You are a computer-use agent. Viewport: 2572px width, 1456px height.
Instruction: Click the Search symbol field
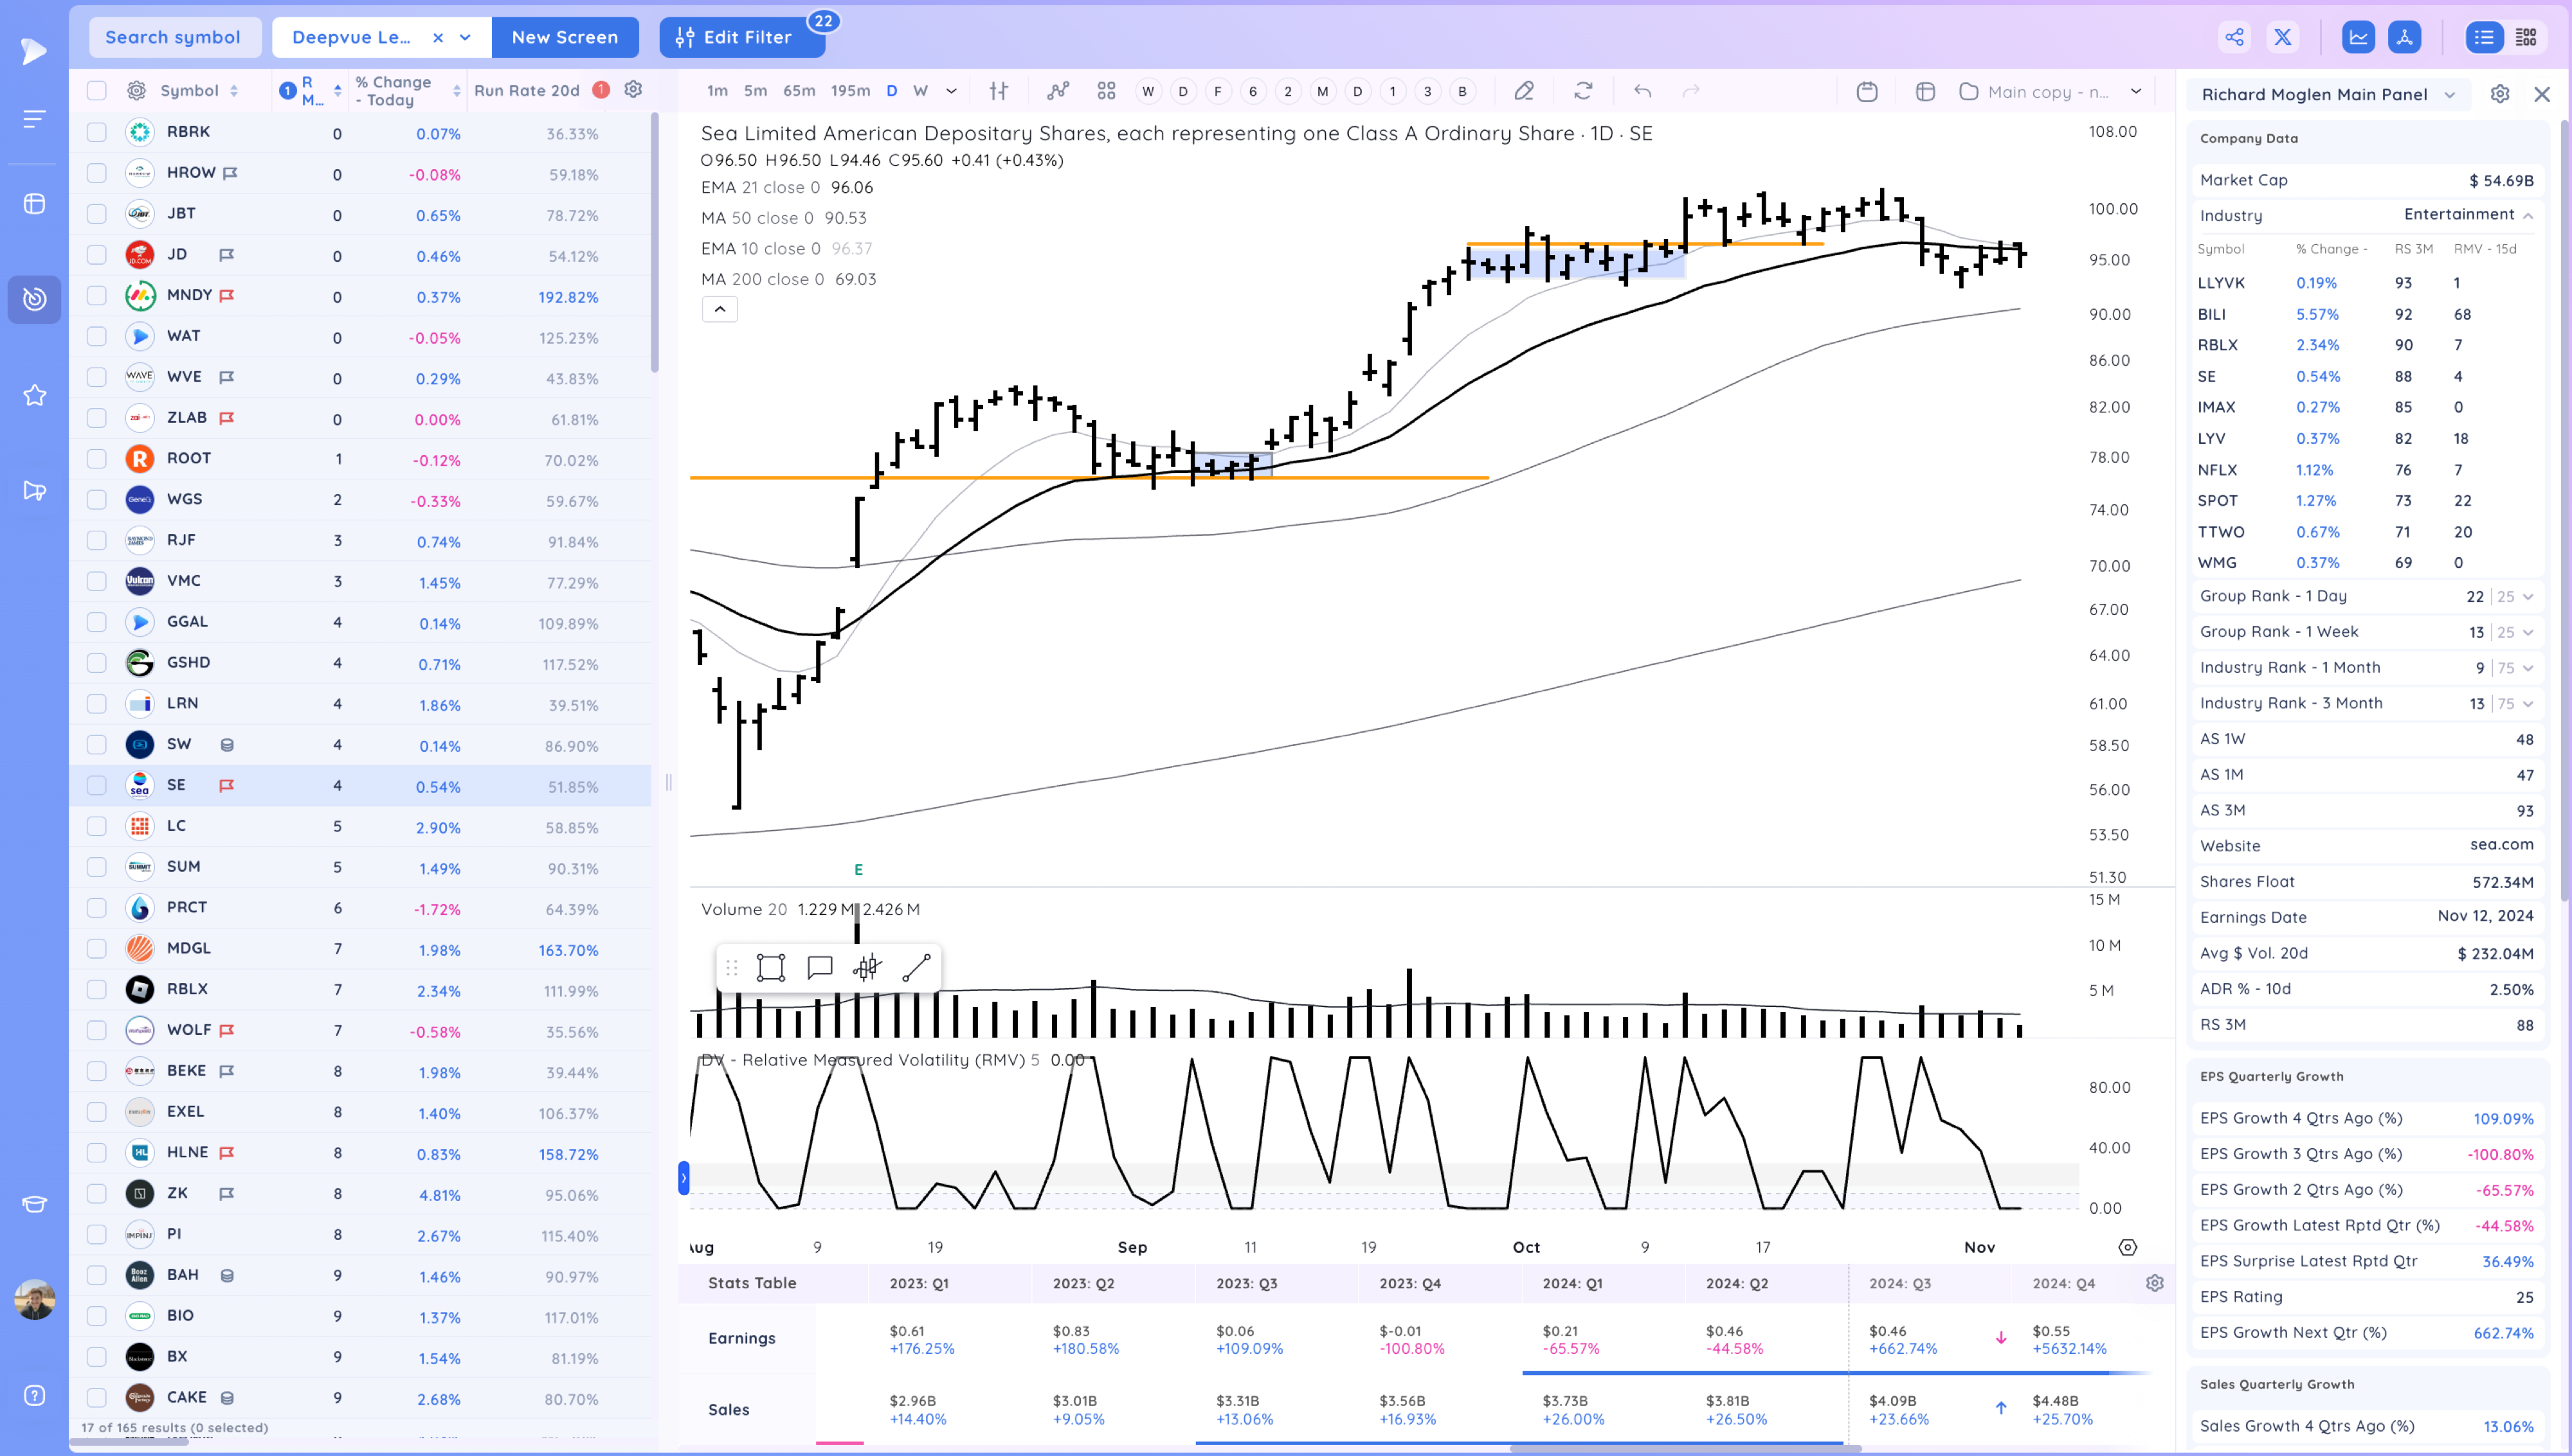point(173,37)
